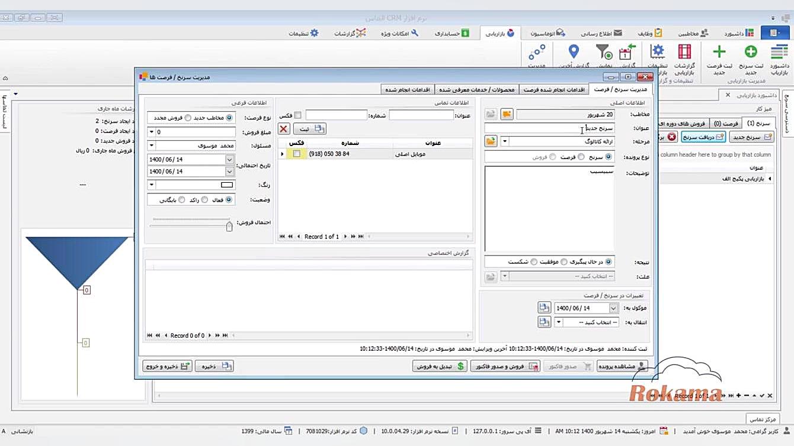Check the فکس checkbox above contact grid
The image size is (794, 446).
(298, 115)
